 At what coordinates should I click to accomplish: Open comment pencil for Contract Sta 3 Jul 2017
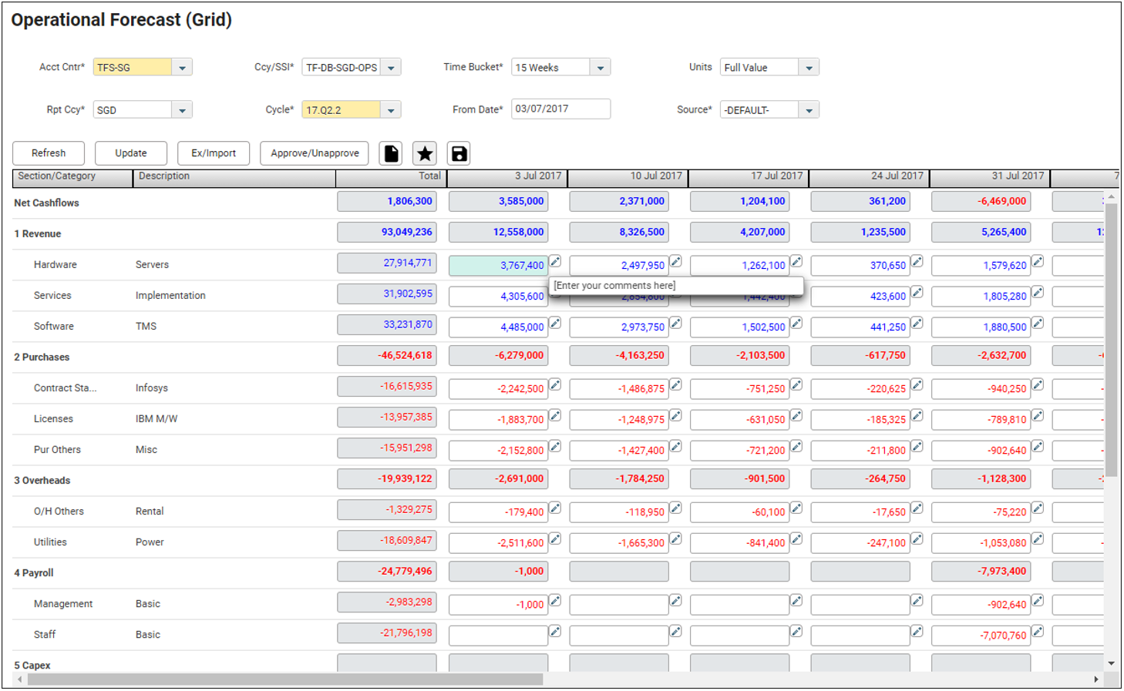click(555, 385)
